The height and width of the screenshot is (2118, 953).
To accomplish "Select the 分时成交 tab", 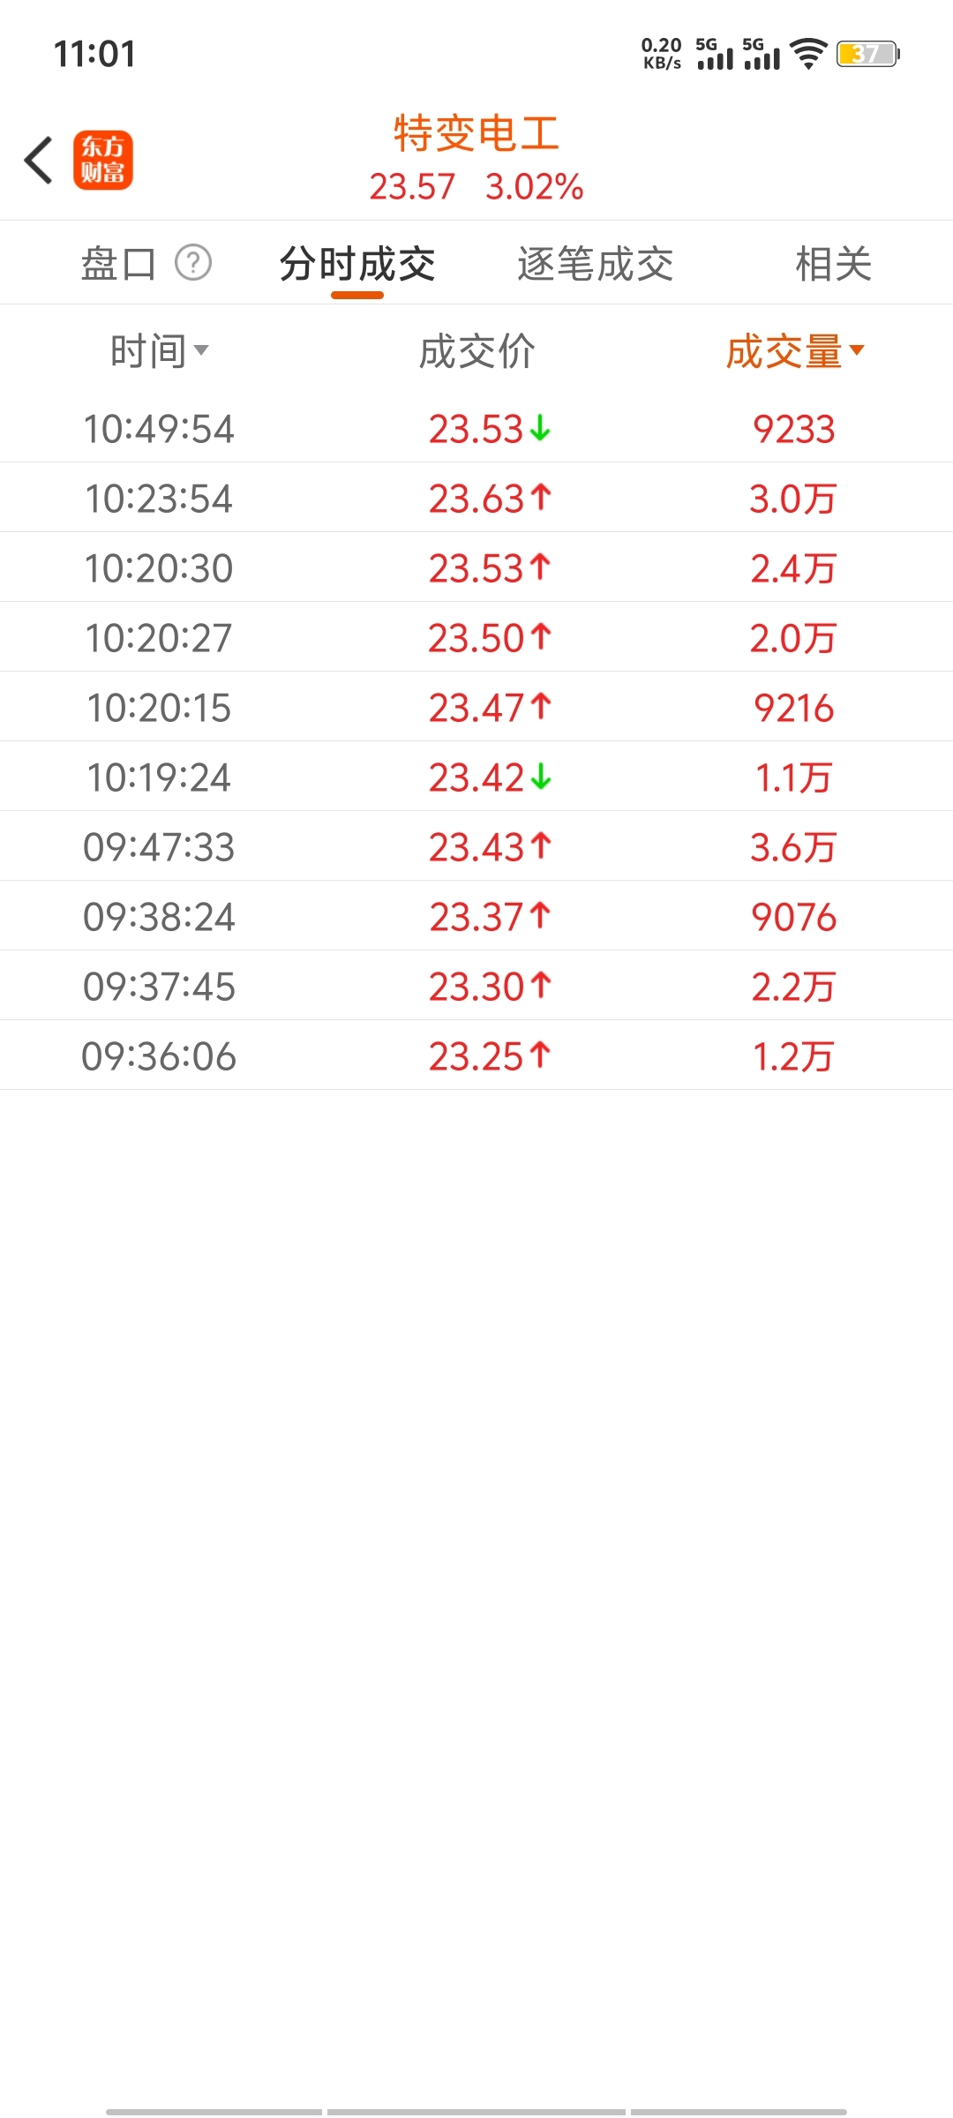I will click(357, 264).
